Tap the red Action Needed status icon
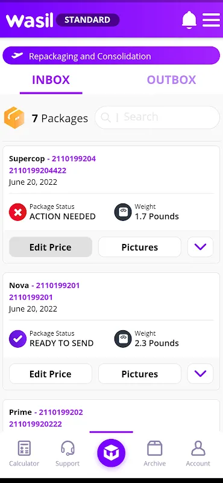223x483 pixels. pyautogui.click(x=18, y=213)
